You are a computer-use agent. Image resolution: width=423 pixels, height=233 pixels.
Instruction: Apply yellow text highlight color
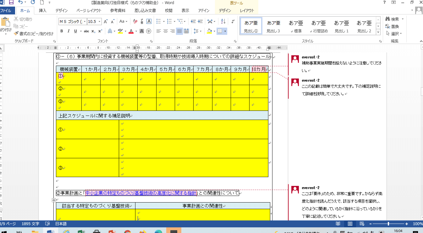120,31
